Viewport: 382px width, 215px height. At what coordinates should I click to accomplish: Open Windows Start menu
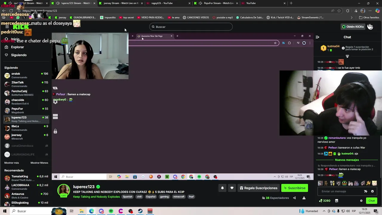pos(5,211)
